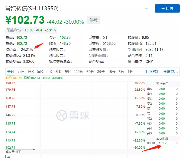Switch to the 年K chart tab
Viewport: 187px width, 159px height.
coord(68,72)
